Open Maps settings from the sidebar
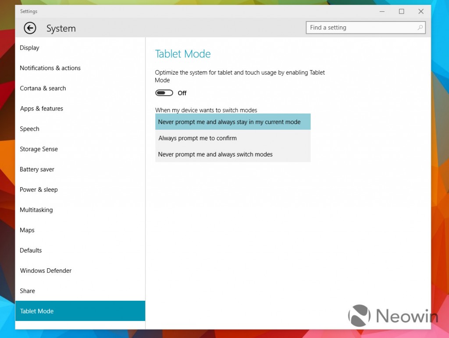Screen dimensions: 449x338 27,230
